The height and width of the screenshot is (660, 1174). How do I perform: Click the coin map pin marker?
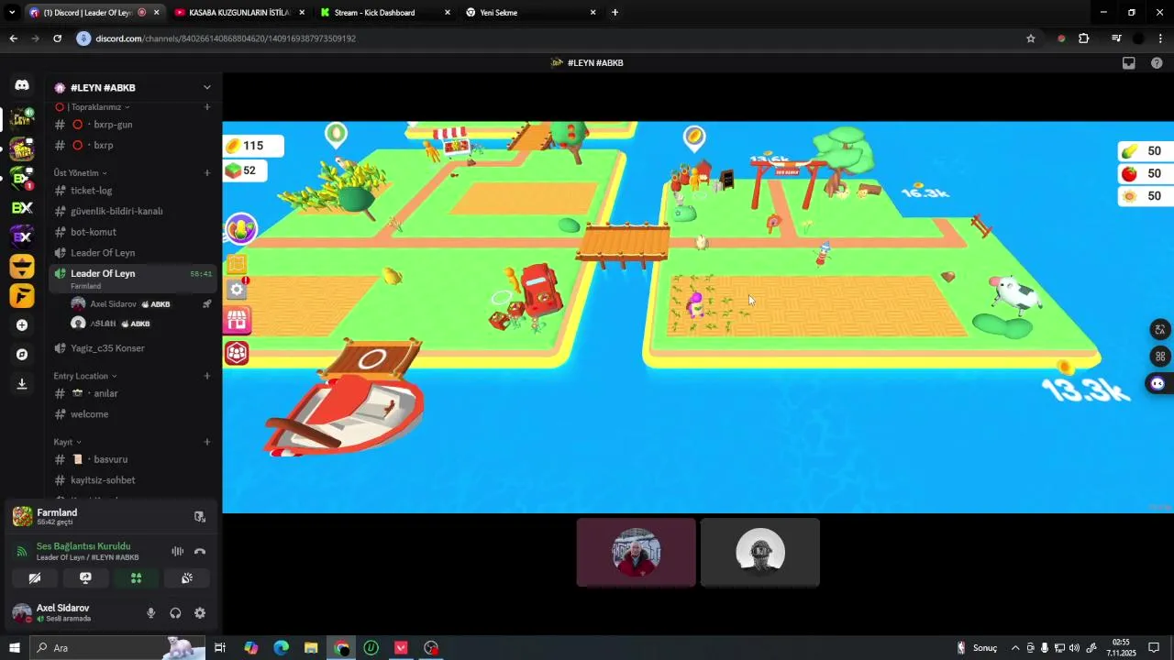pos(694,139)
